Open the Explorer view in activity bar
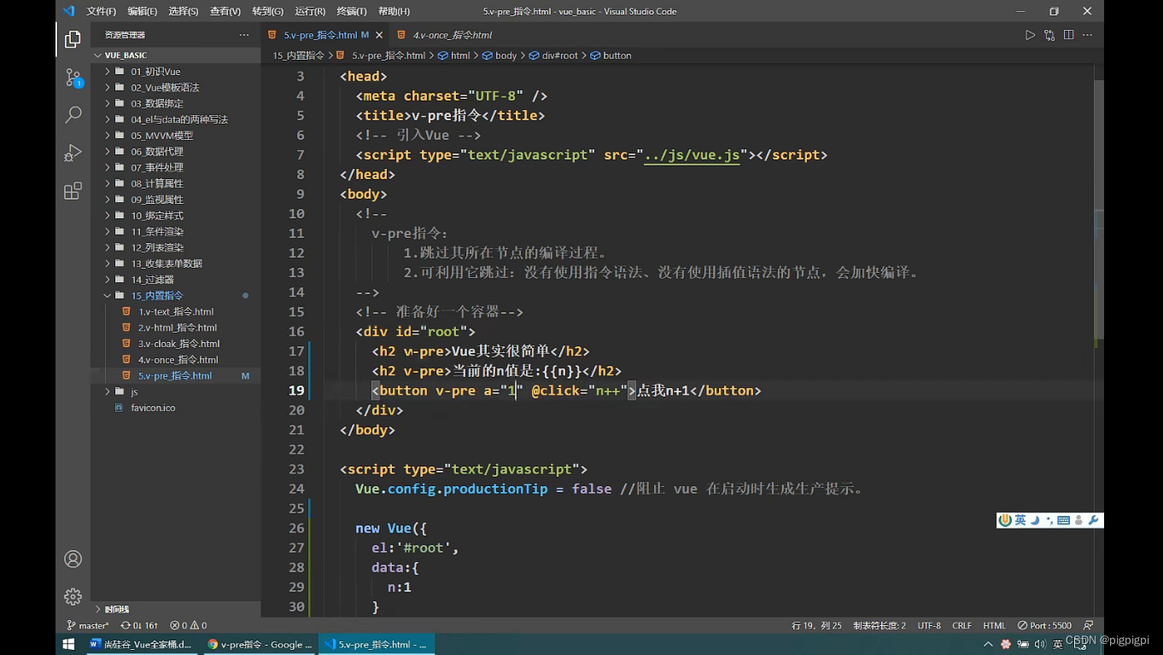This screenshot has height=655, width=1163. [x=73, y=38]
